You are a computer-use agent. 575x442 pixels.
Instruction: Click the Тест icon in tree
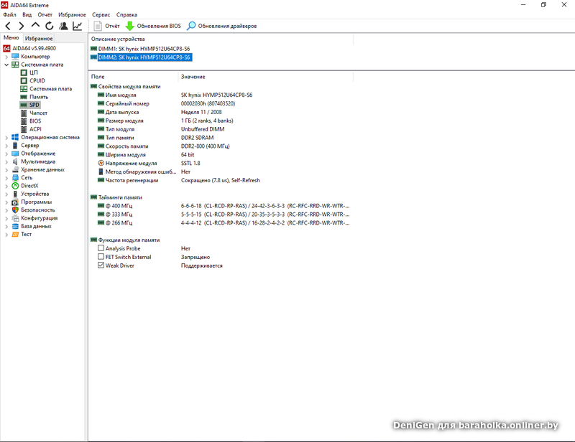pyautogui.click(x=15, y=234)
